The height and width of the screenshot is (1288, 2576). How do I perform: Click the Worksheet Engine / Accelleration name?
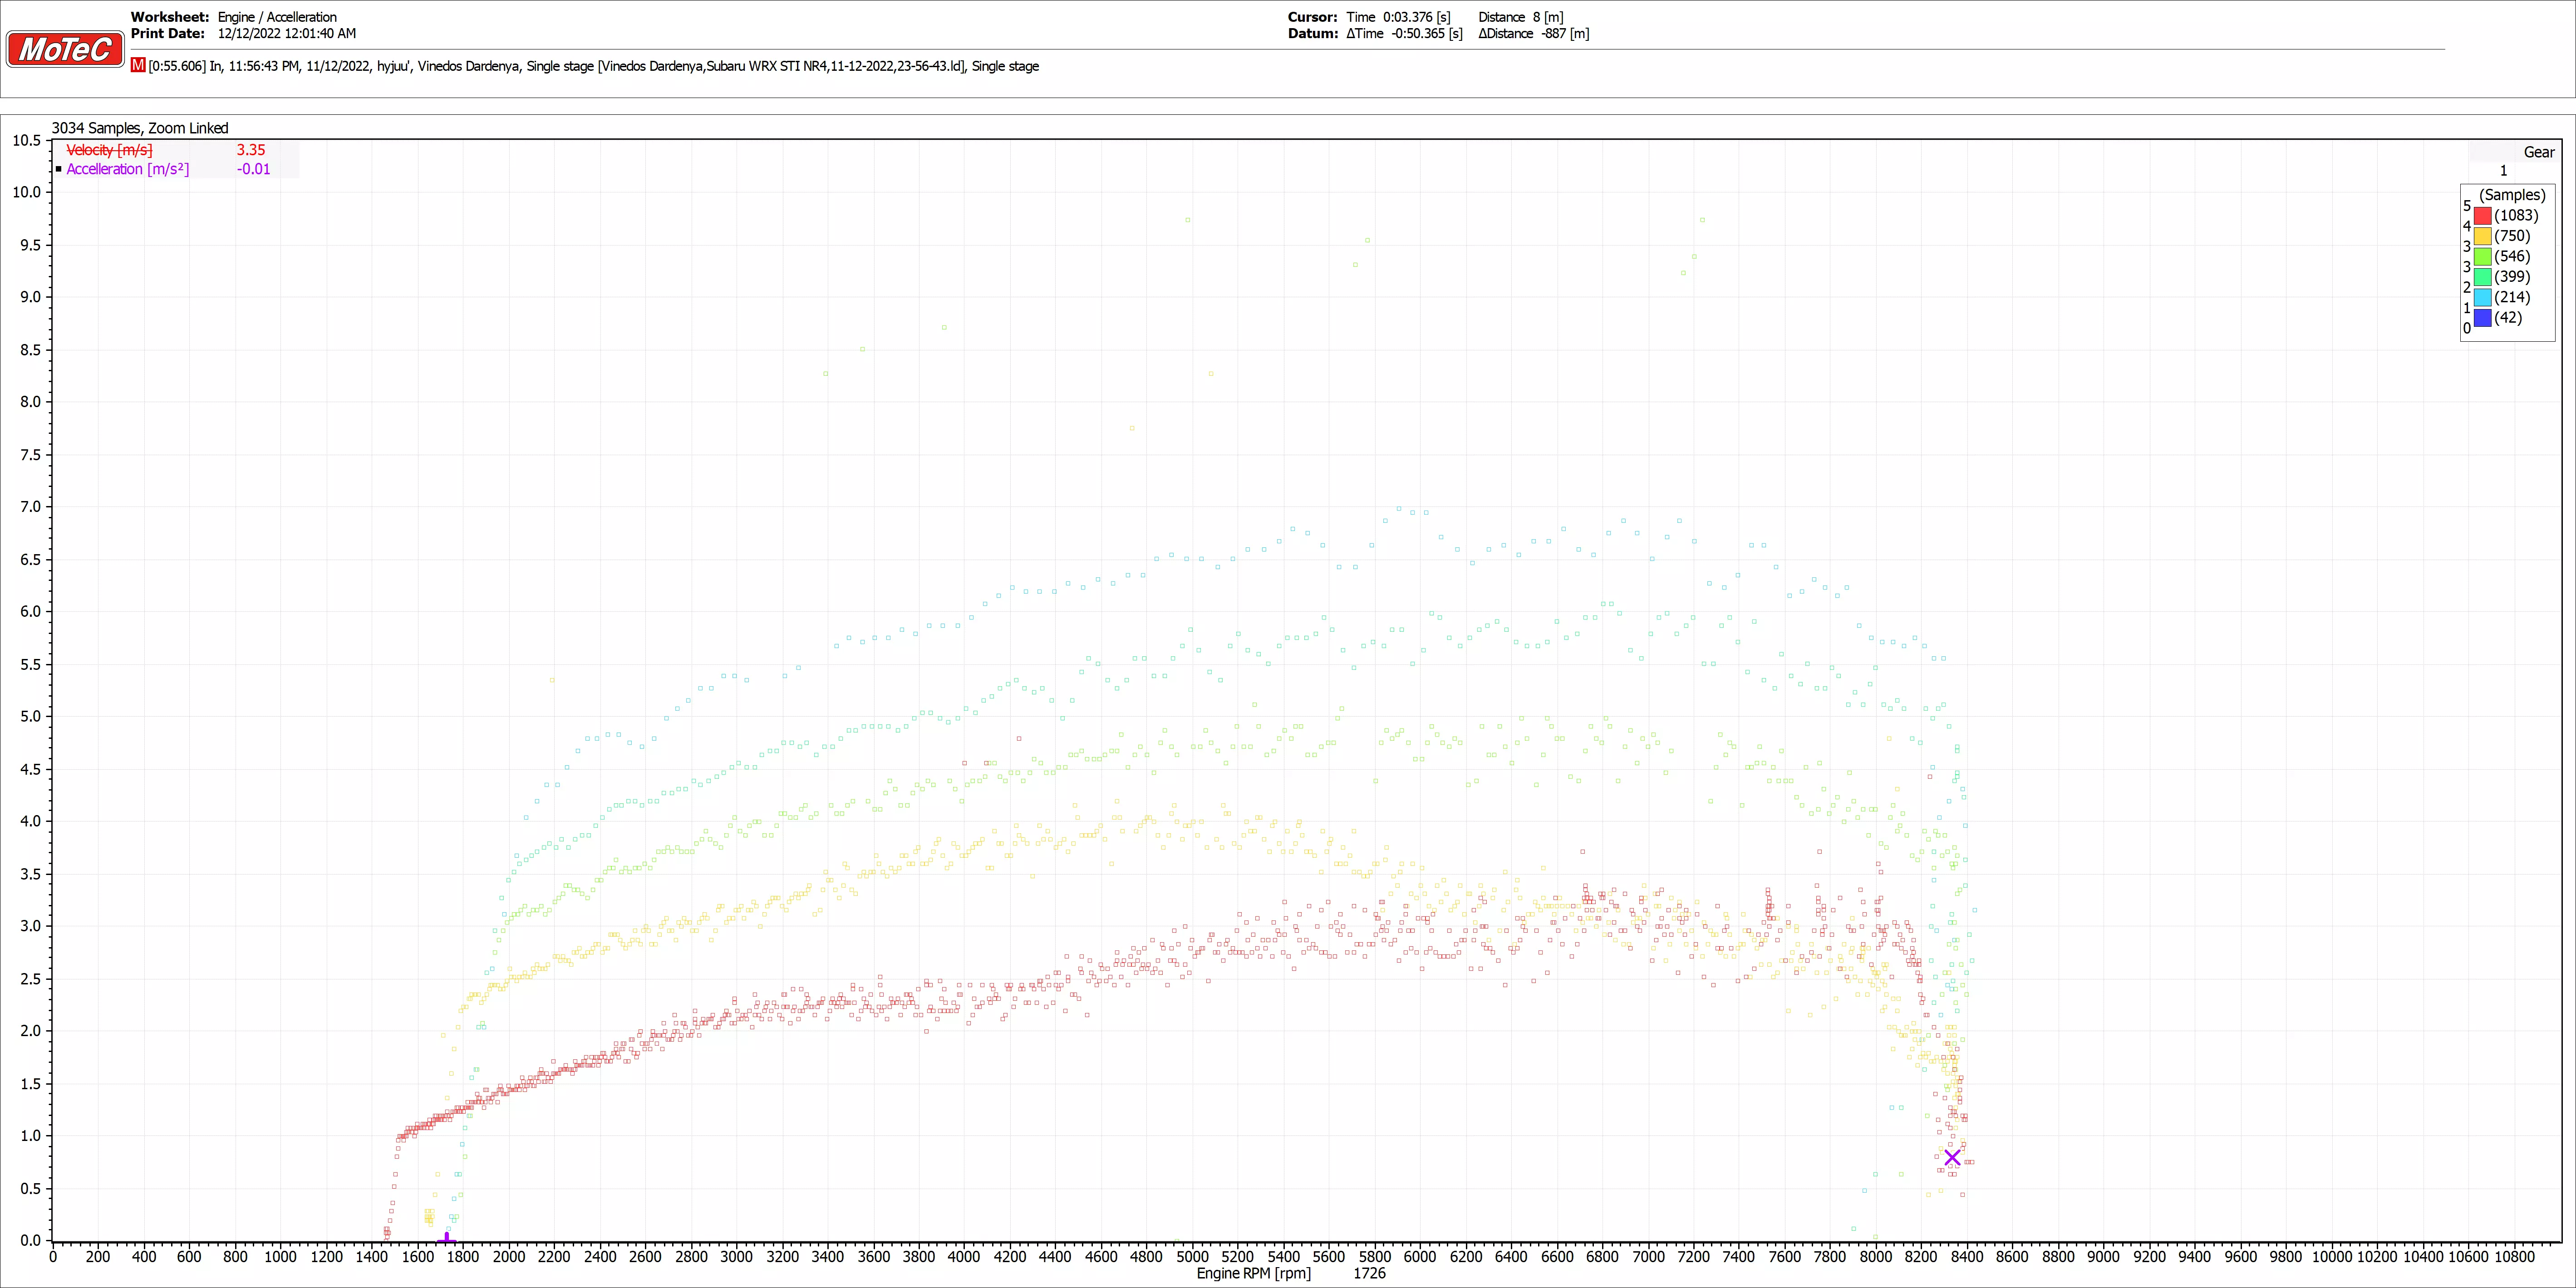[x=277, y=17]
